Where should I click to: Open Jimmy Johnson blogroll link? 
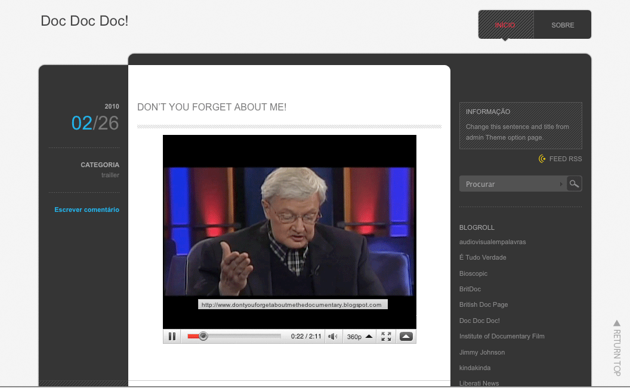click(x=481, y=352)
